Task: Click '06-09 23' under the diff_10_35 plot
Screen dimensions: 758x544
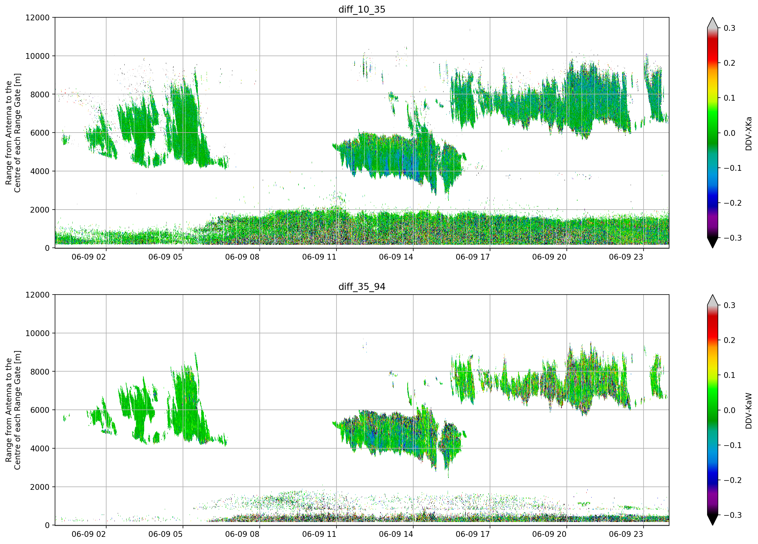Action: point(626,257)
